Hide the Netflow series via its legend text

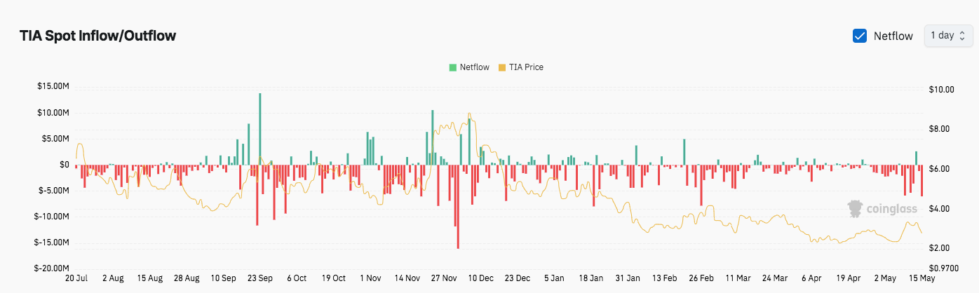(x=474, y=67)
